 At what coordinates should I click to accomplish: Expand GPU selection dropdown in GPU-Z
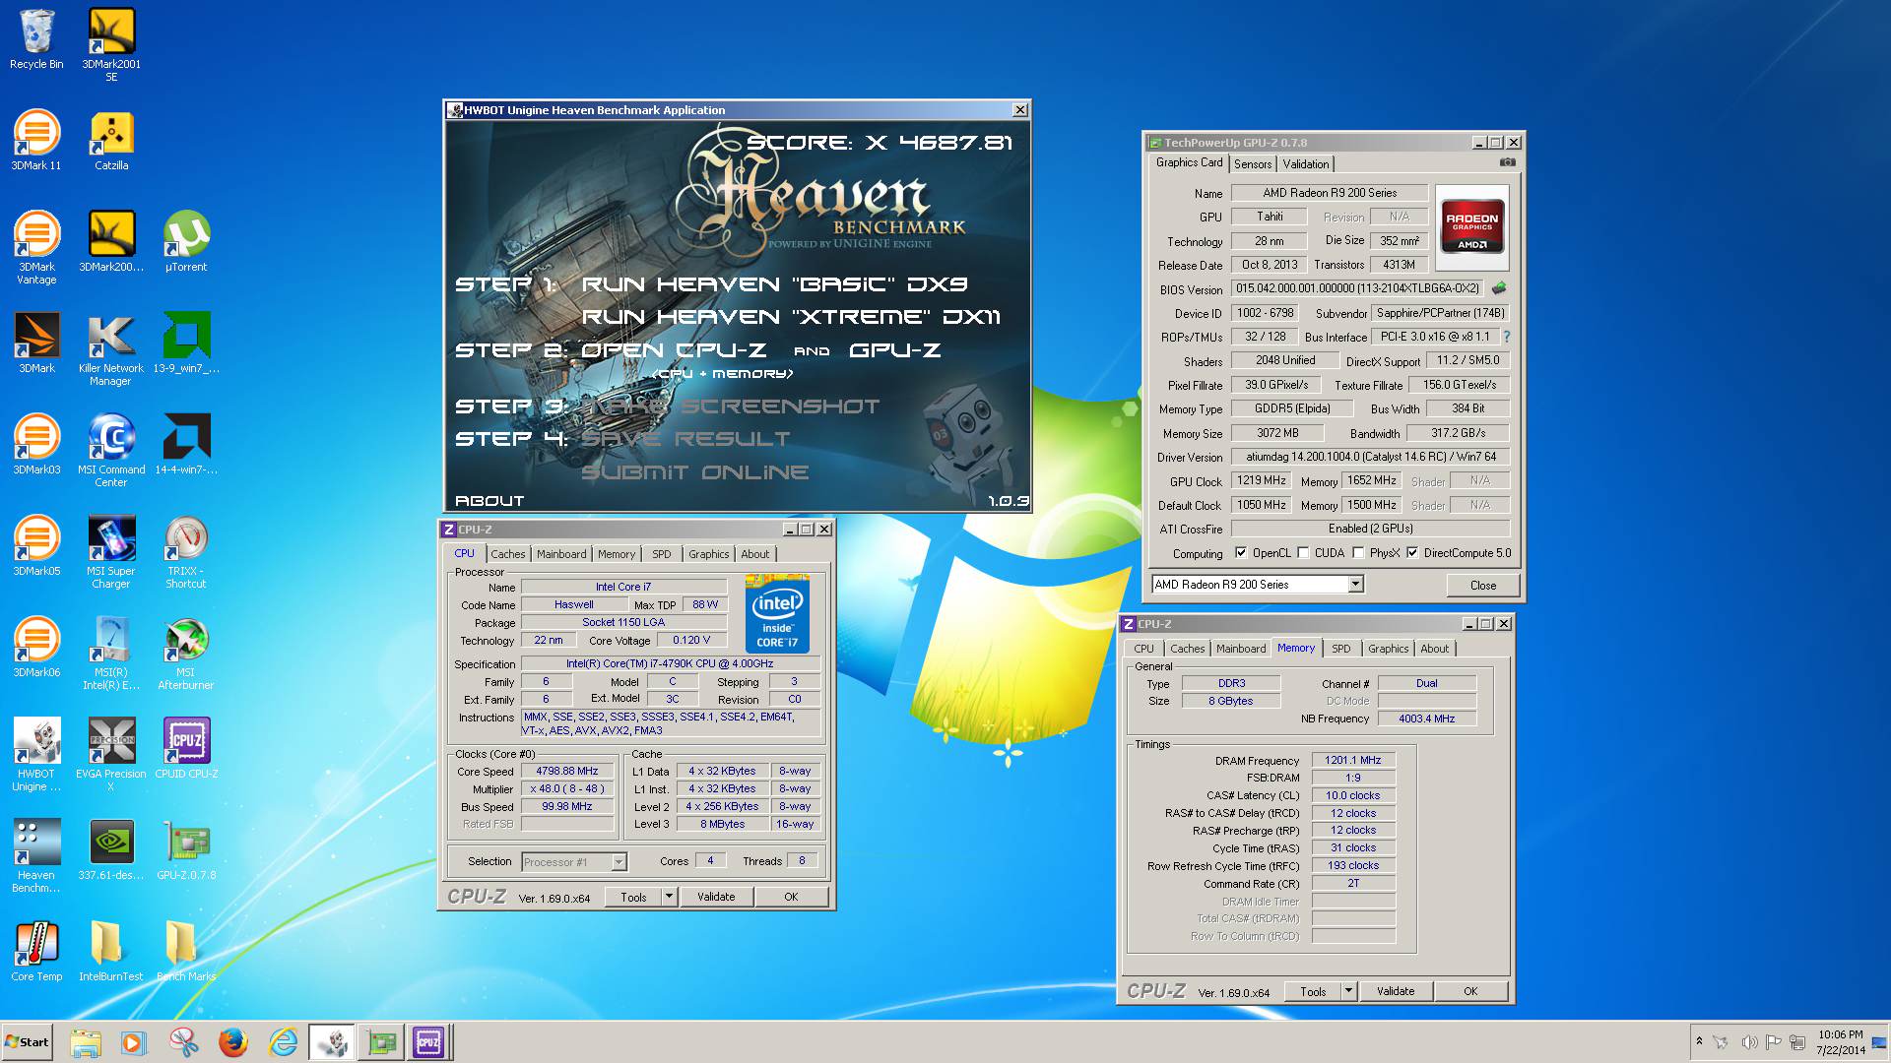1355,585
